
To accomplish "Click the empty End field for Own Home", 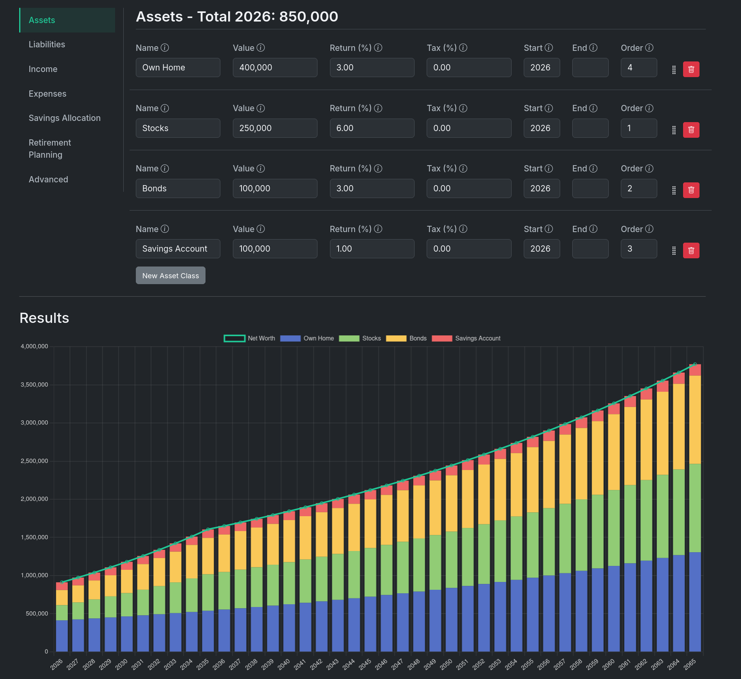I will coord(590,68).
